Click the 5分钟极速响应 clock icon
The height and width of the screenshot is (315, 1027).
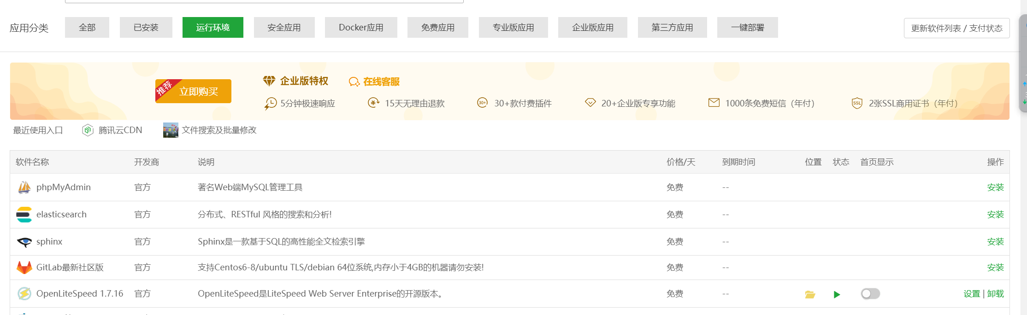271,104
